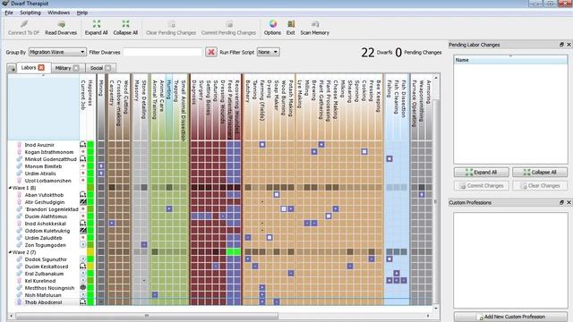Float the Pending Labor Changes panel
The height and width of the screenshot is (322, 573).
(561, 45)
